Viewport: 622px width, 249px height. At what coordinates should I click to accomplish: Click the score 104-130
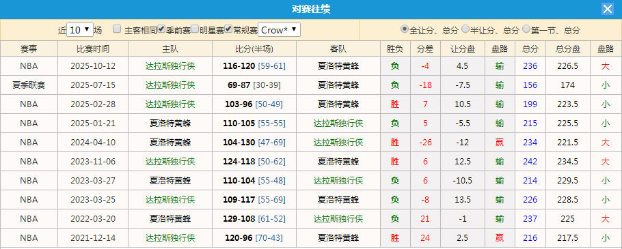pos(239,143)
